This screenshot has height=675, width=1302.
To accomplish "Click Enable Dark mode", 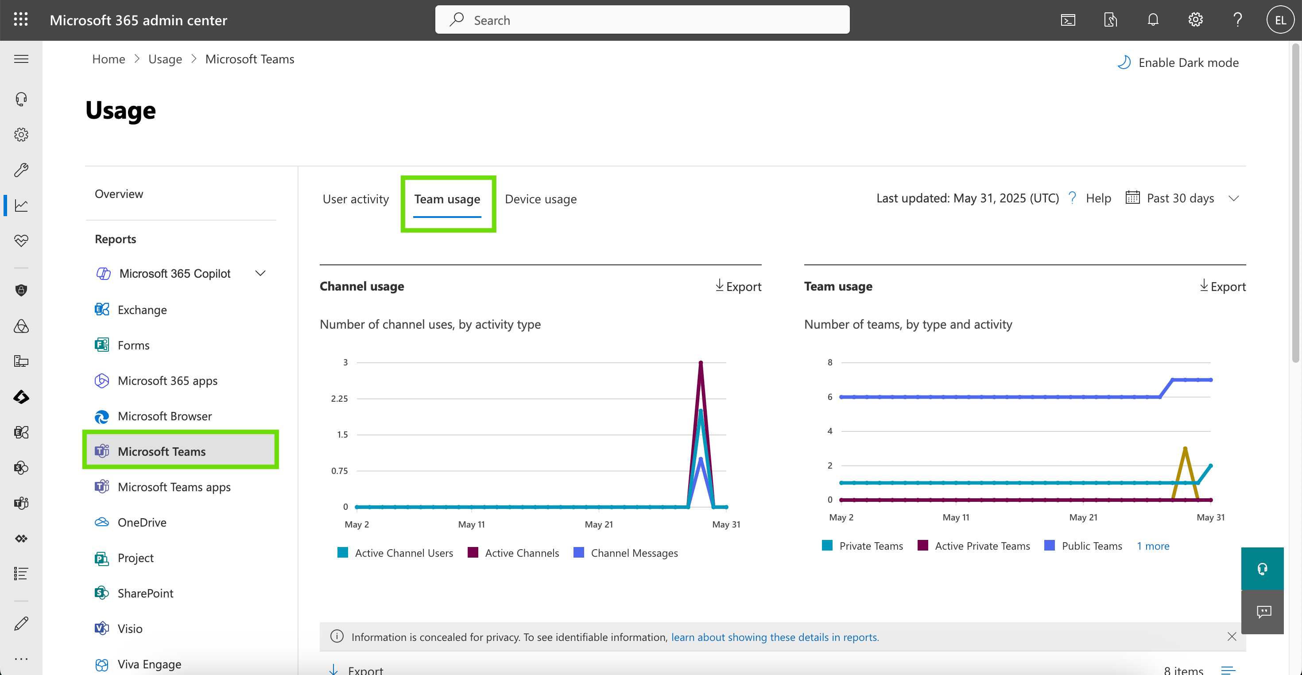I will point(1178,63).
